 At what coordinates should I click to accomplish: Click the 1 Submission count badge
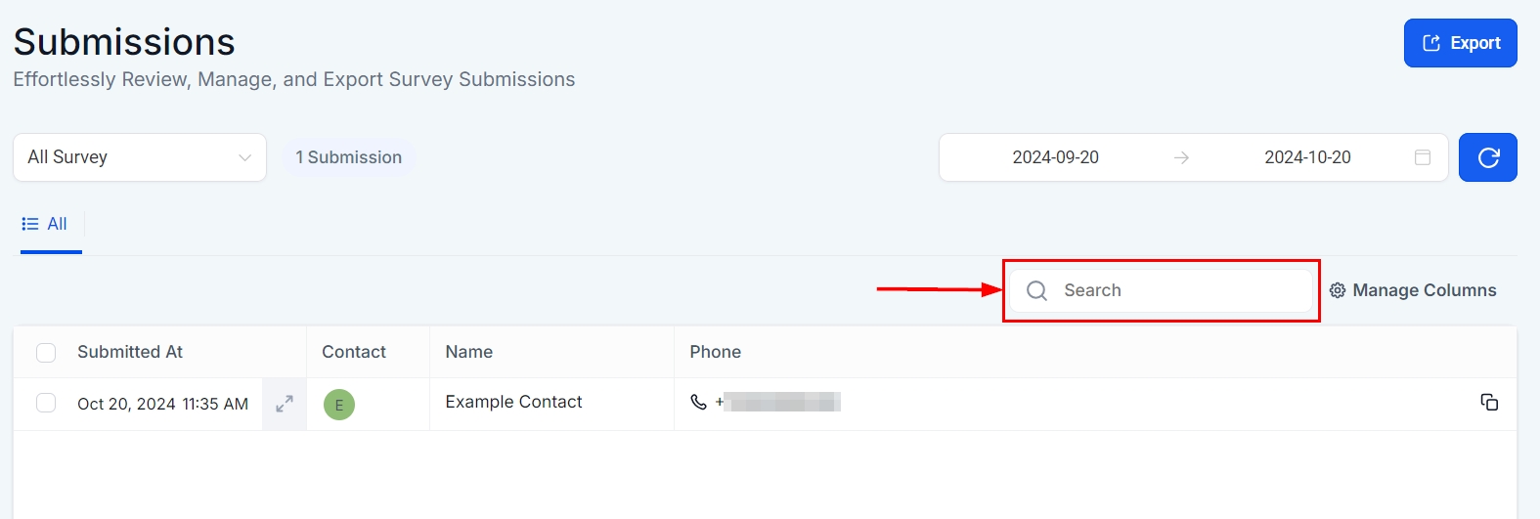point(349,157)
